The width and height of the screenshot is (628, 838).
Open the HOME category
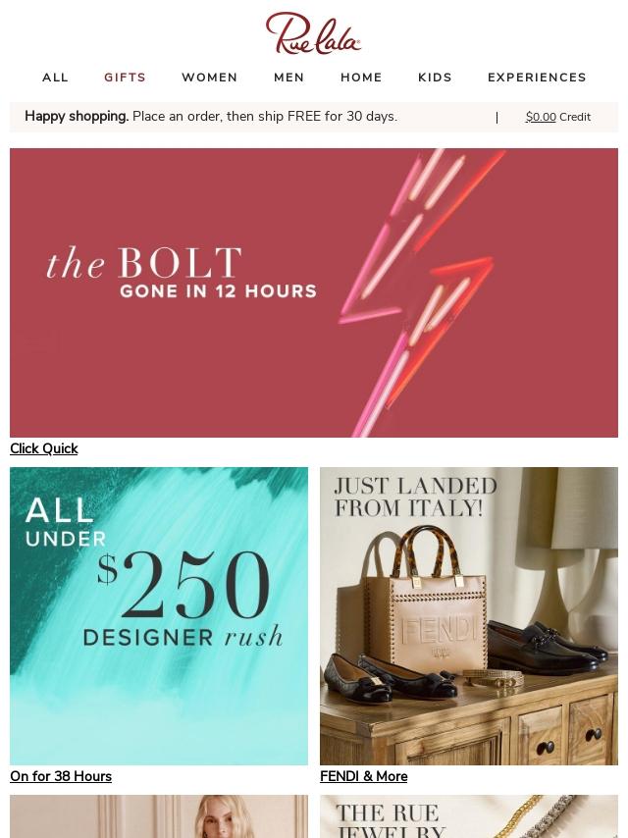point(361,78)
